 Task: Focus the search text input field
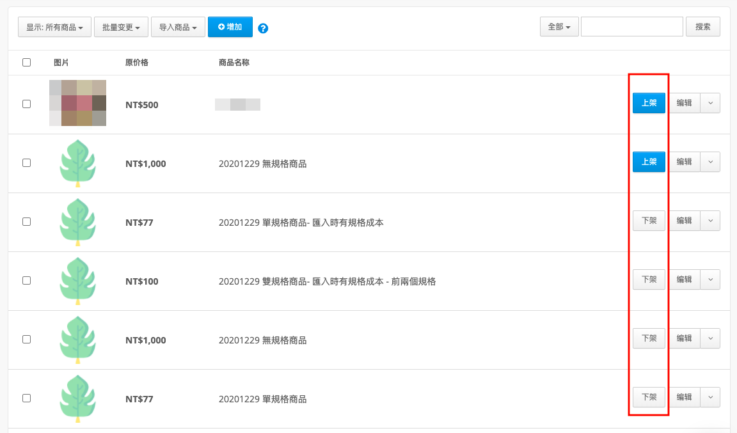tap(632, 27)
